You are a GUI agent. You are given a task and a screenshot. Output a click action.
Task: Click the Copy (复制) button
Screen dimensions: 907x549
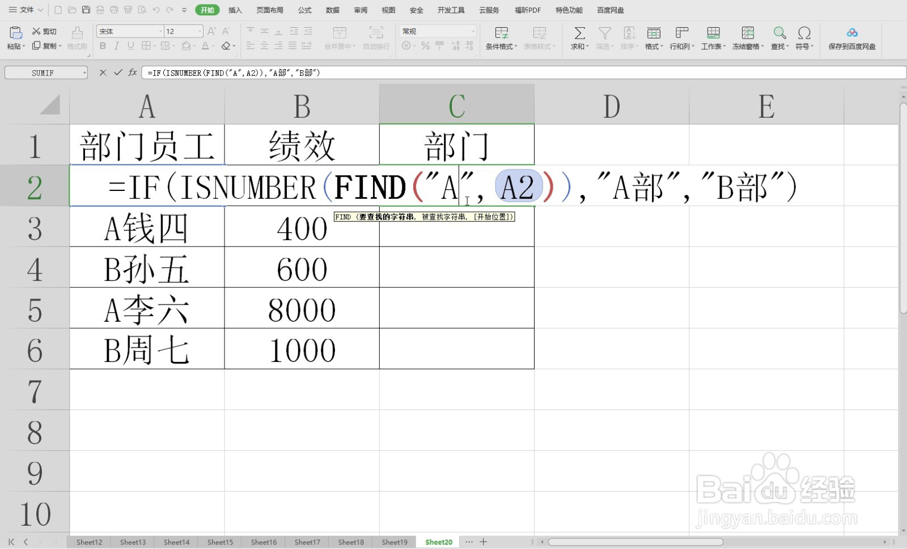point(45,46)
